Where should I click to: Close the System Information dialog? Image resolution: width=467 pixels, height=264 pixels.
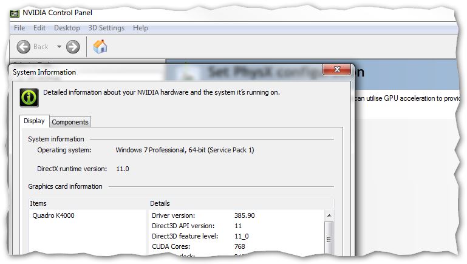click(x=337, y=69)
